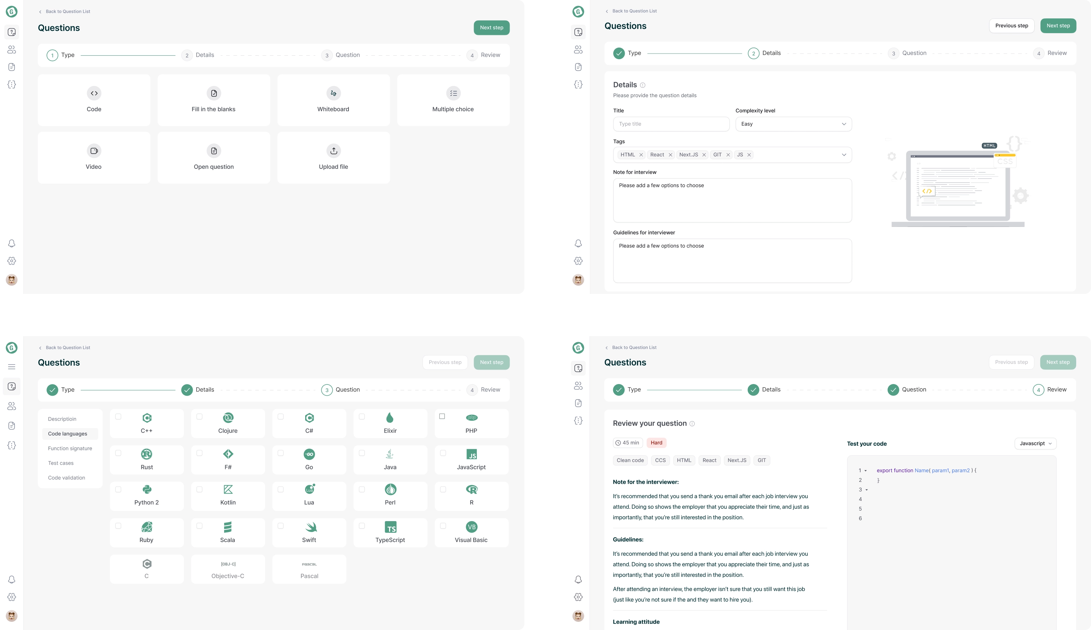The height and width of the screenshot is (630, 1091).
Task: Select the Video question type icon
Action: click(x=94, y=150)
